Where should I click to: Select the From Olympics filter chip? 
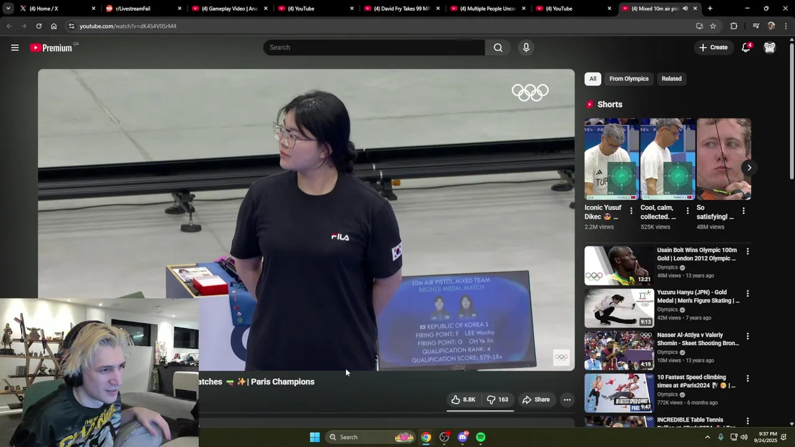point(629,79)
